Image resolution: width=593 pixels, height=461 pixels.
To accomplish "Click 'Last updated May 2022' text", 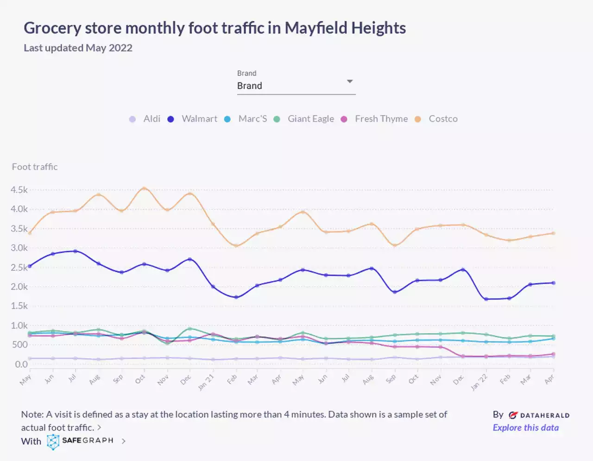I will coord(78,48).
